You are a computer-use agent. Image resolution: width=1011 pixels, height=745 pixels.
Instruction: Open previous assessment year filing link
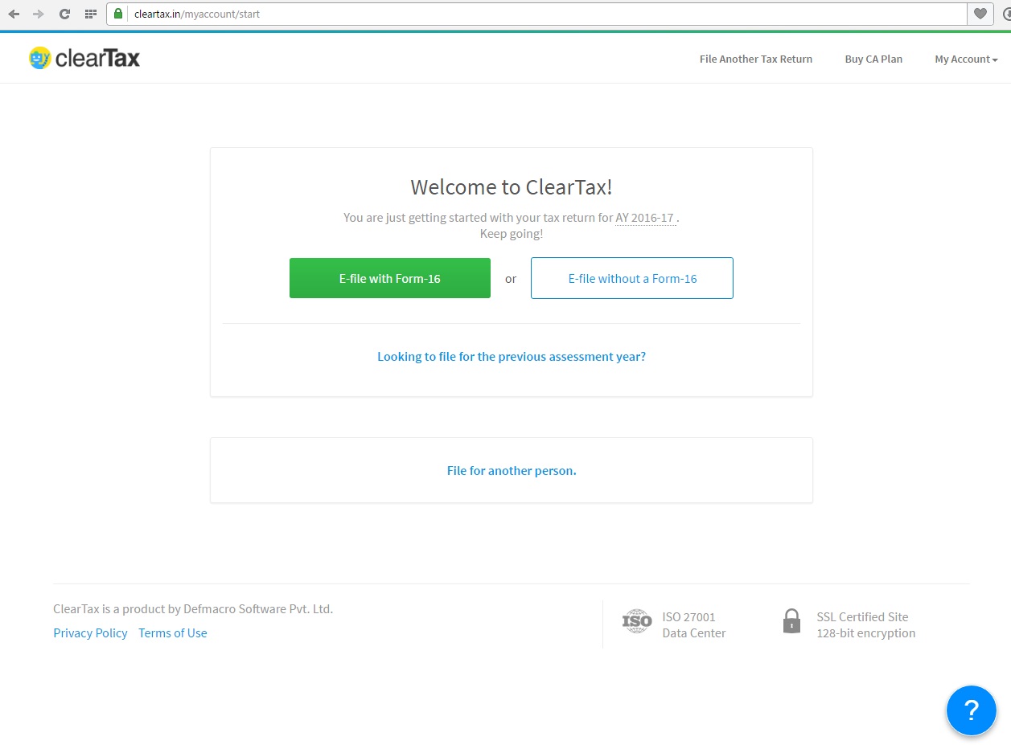(x=512, y=356)
